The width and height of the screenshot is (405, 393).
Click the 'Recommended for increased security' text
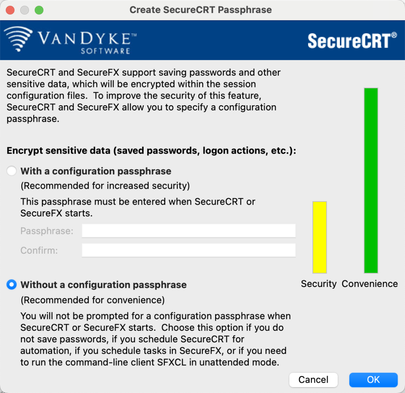pos(105,186)
